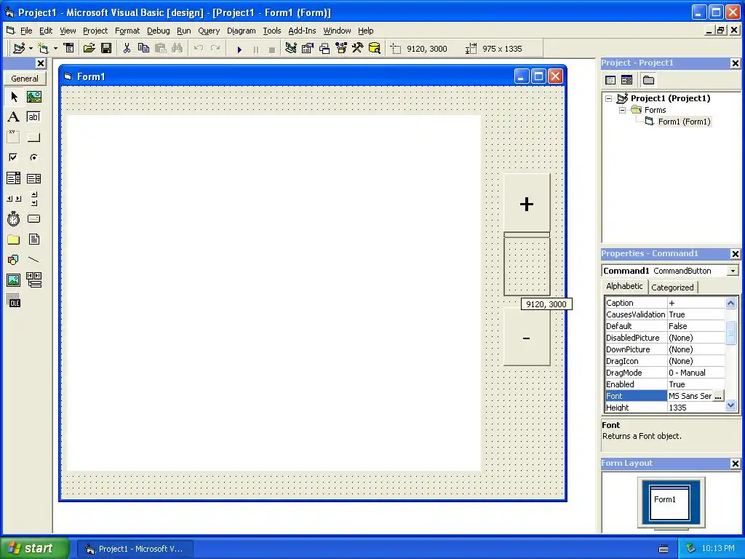The width and height of the screenshot is (745, 559).
Task: Open the Add Form dropdown arrow
Action: point(55,49)
